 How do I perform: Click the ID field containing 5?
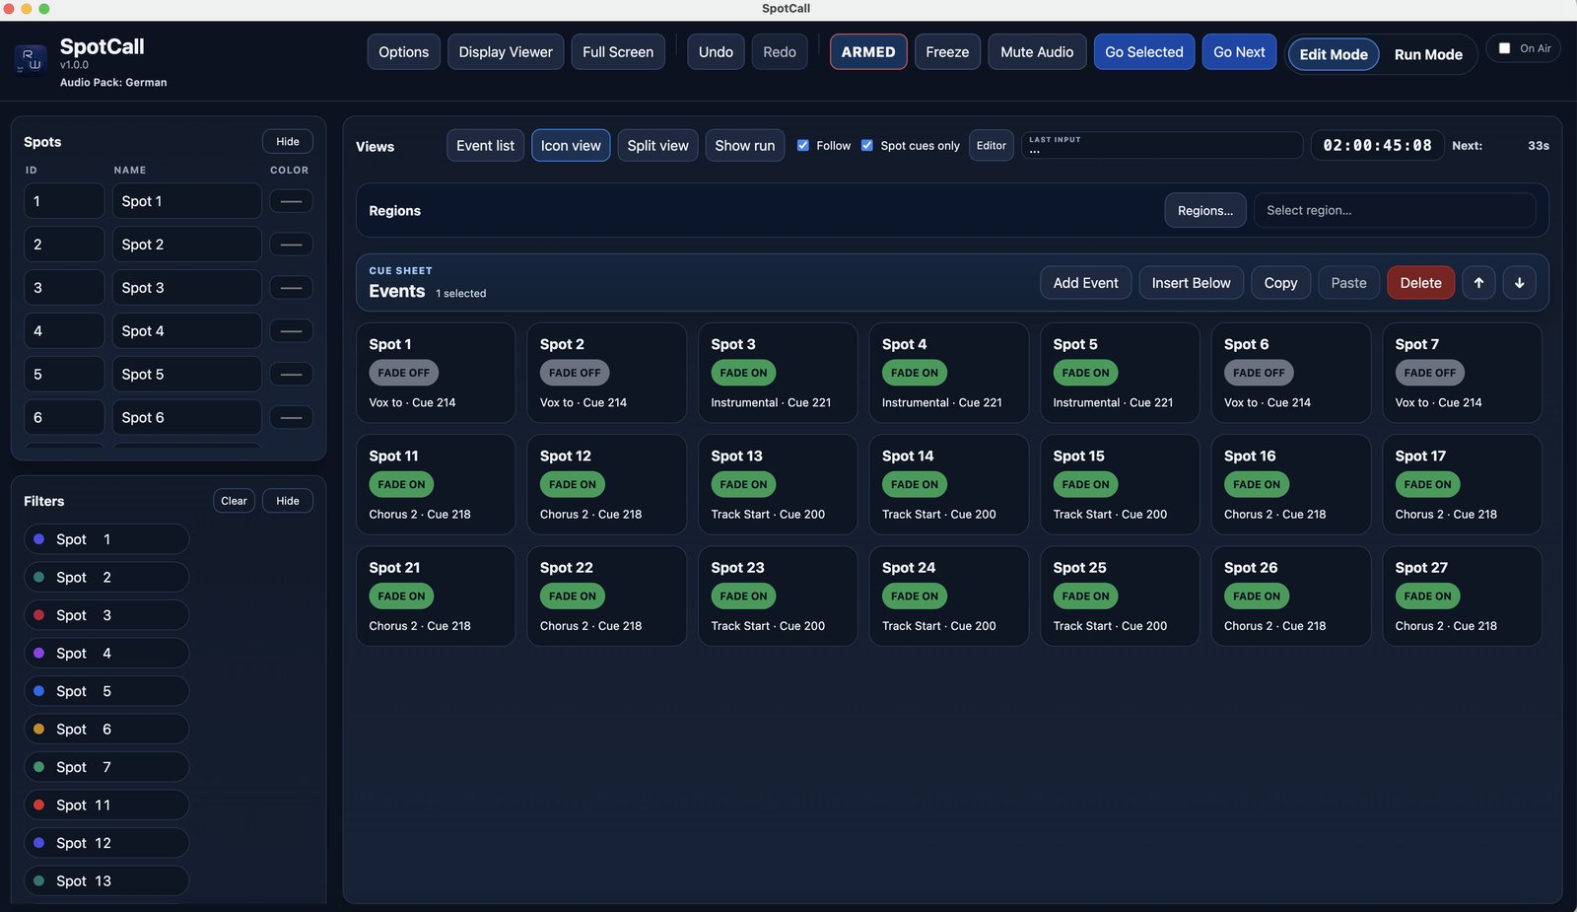[x=64, y=375]
